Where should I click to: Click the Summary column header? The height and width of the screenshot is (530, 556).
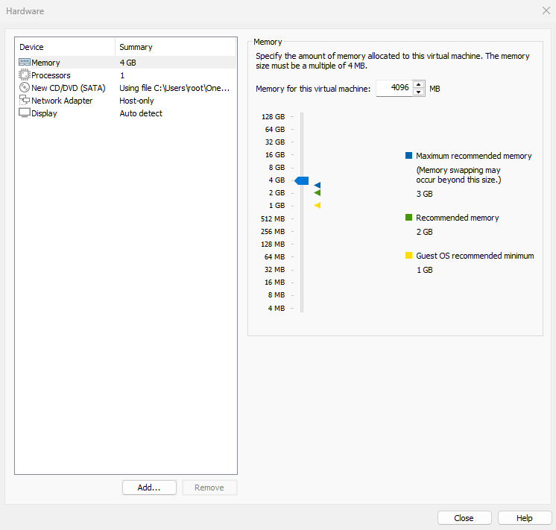pyautogui.click(x=175, y=47)
